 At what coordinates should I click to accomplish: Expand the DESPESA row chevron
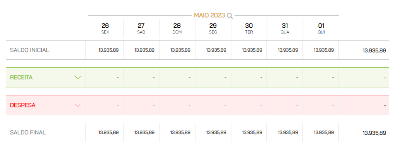(x=78, y=105)
